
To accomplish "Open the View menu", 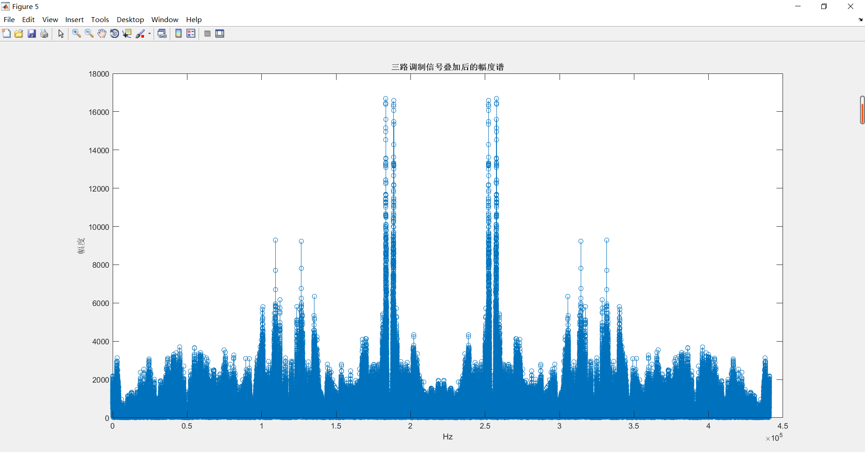I will click(50, 19).
